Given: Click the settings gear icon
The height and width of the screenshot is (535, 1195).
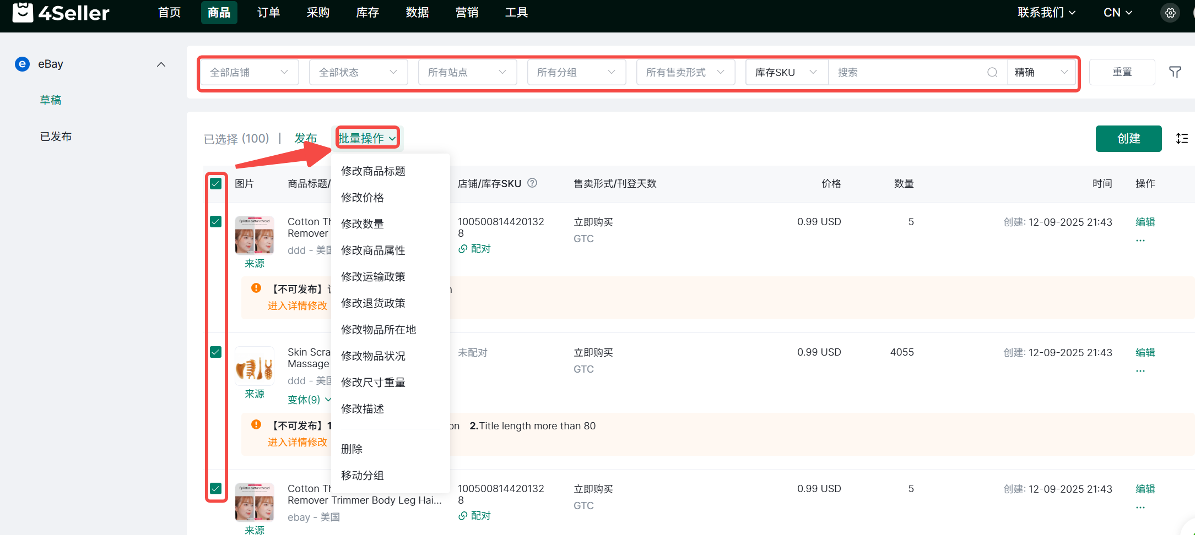Looking at the screenshot, I should coord(1170,13).
